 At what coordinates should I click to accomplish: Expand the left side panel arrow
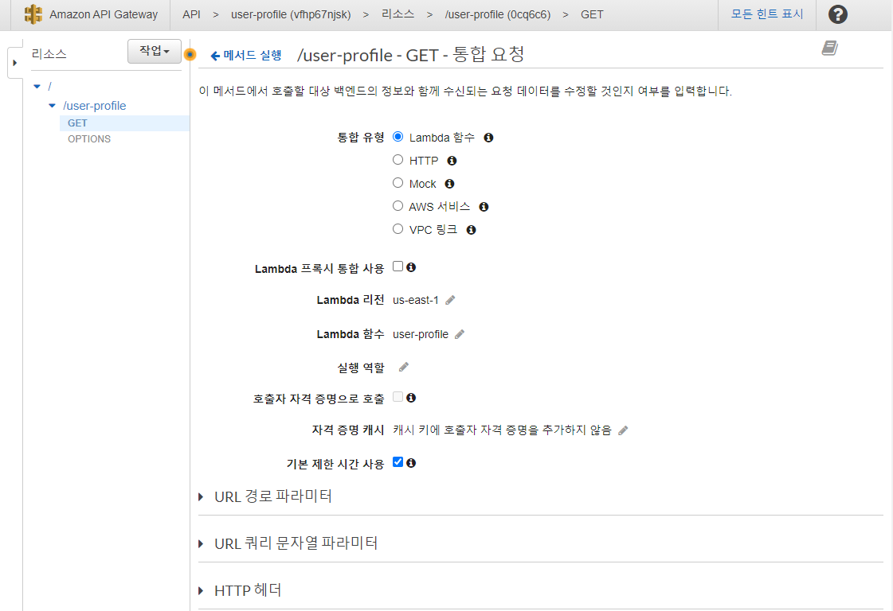coord(15,63)
